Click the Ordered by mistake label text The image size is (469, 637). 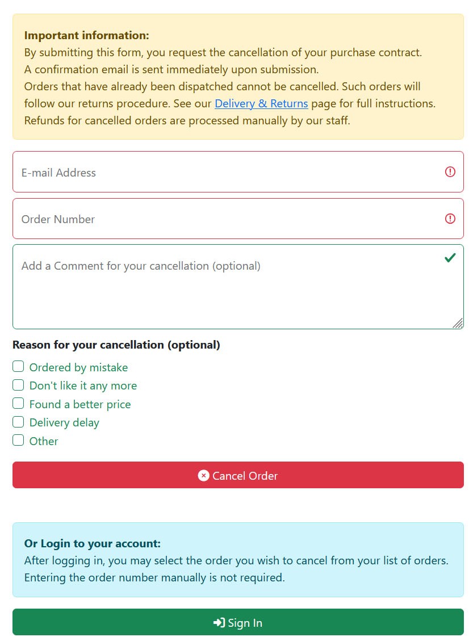tap(78, 367)
